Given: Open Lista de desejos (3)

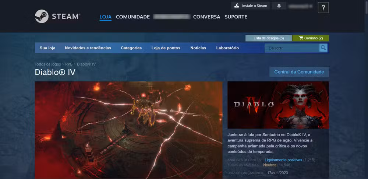Looking at the screenshot, I should 269,38.
